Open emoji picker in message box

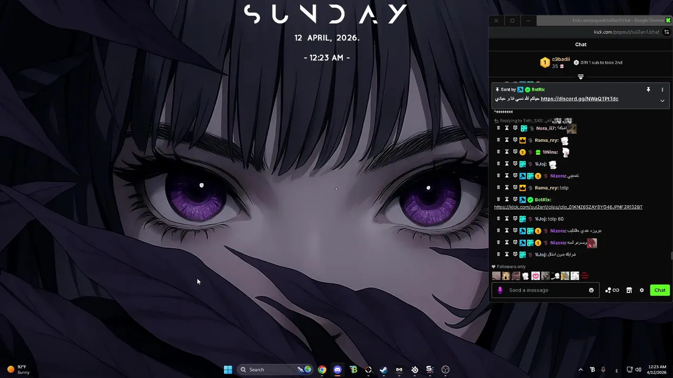pos(591,290)
